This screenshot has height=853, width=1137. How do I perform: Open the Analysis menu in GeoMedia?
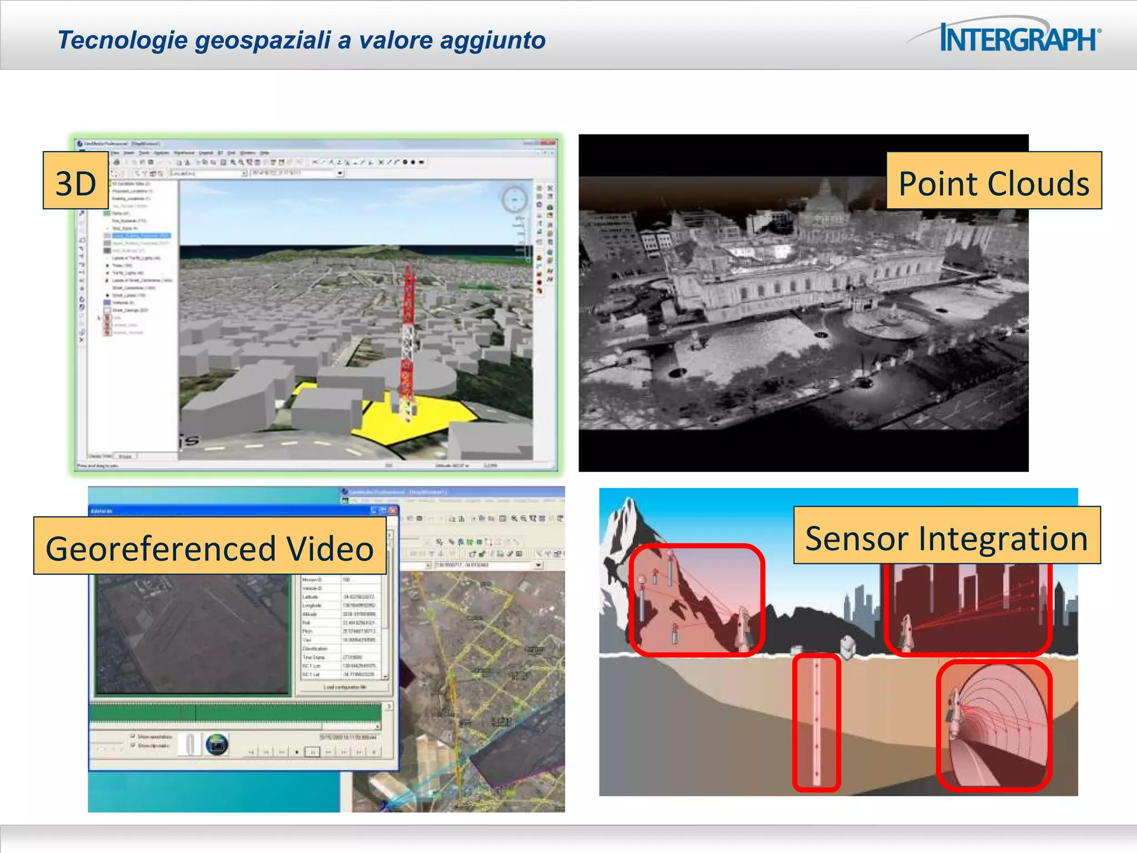(161, 152)
